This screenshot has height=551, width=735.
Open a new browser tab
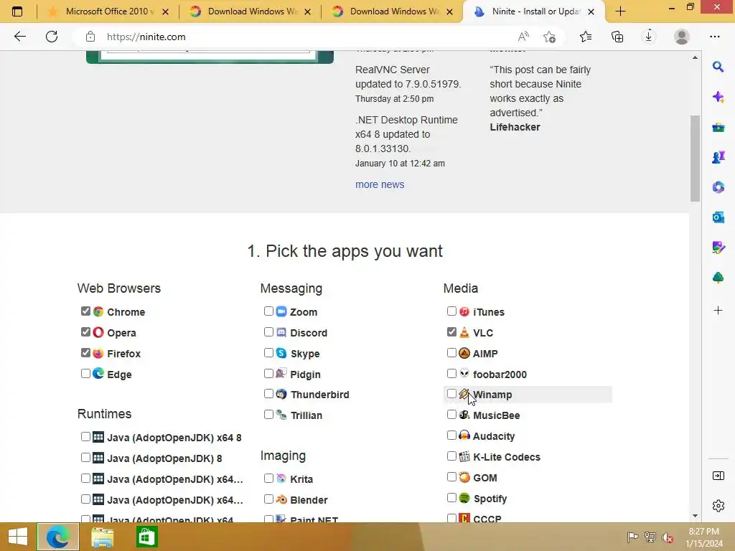click(620, 11)
